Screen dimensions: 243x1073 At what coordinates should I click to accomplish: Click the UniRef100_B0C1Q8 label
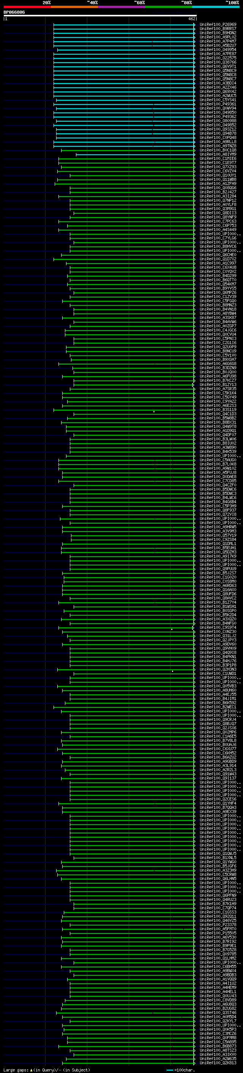[x=218, y=150]
